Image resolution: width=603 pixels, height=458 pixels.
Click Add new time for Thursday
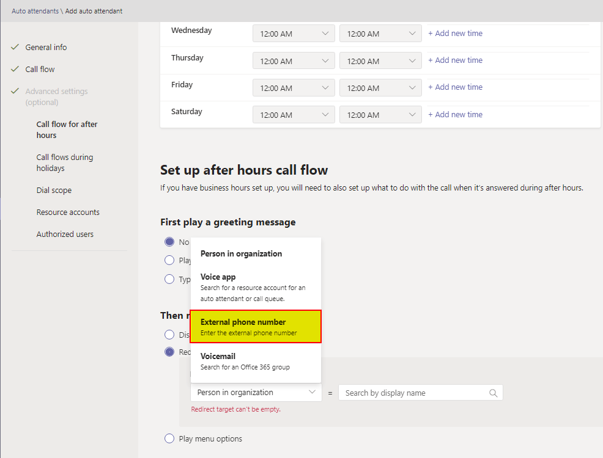tap(455, 60)
